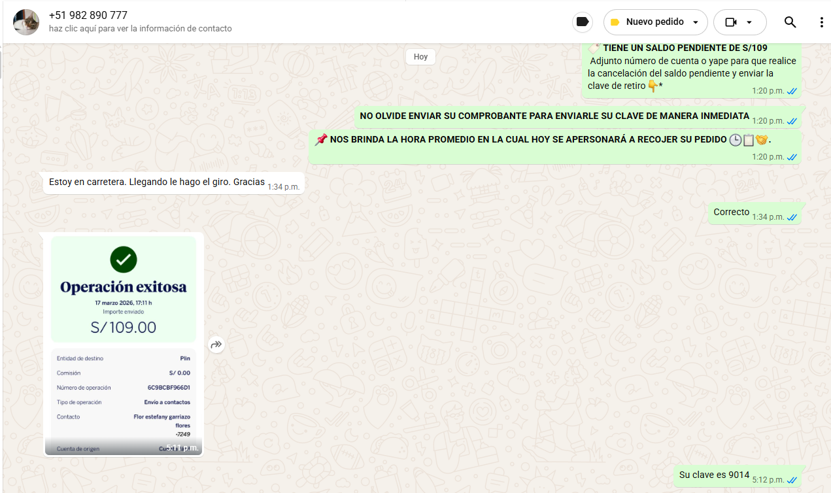Click the phone number +51 982 890 777
The image size is (831, 493).
tap(88, 15)
